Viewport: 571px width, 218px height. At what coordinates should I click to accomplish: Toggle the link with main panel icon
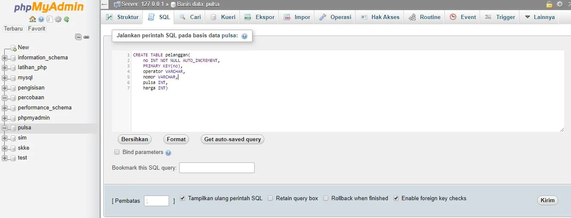coord(86,37)
